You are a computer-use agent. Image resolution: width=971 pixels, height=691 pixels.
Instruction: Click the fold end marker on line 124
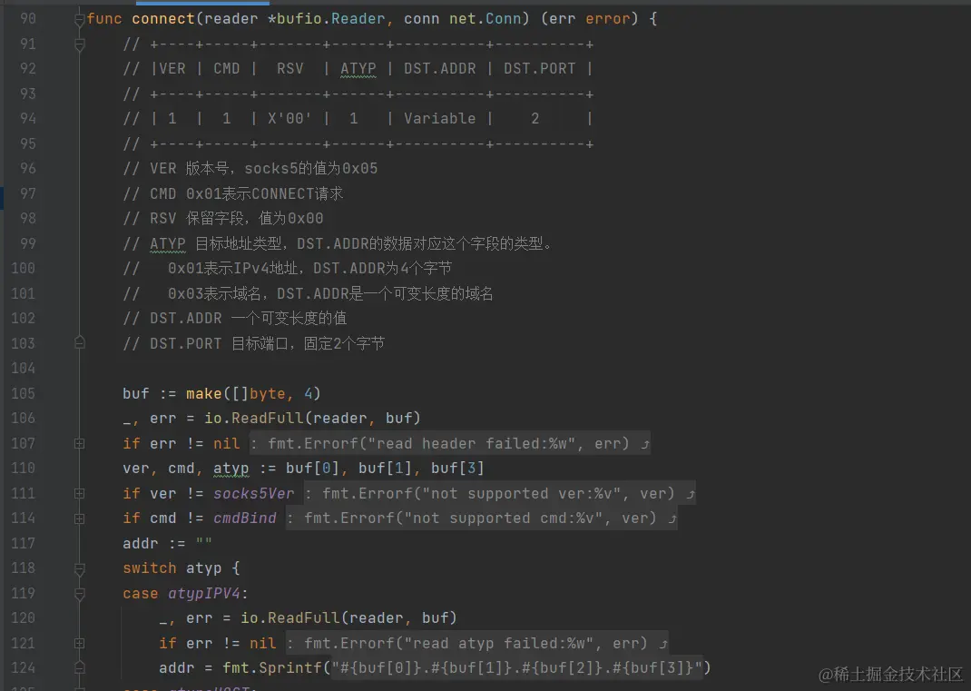tap(79, 667)
